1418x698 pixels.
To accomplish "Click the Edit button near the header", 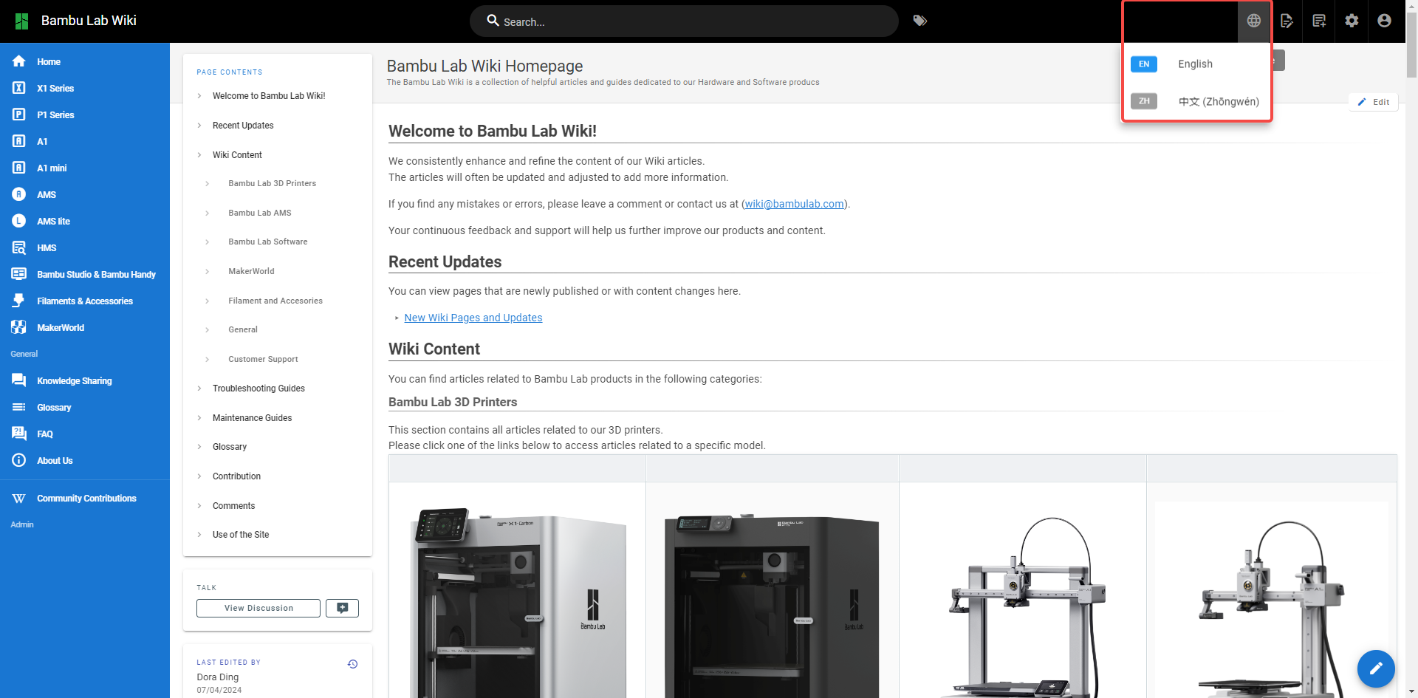I will (1374, 102).
